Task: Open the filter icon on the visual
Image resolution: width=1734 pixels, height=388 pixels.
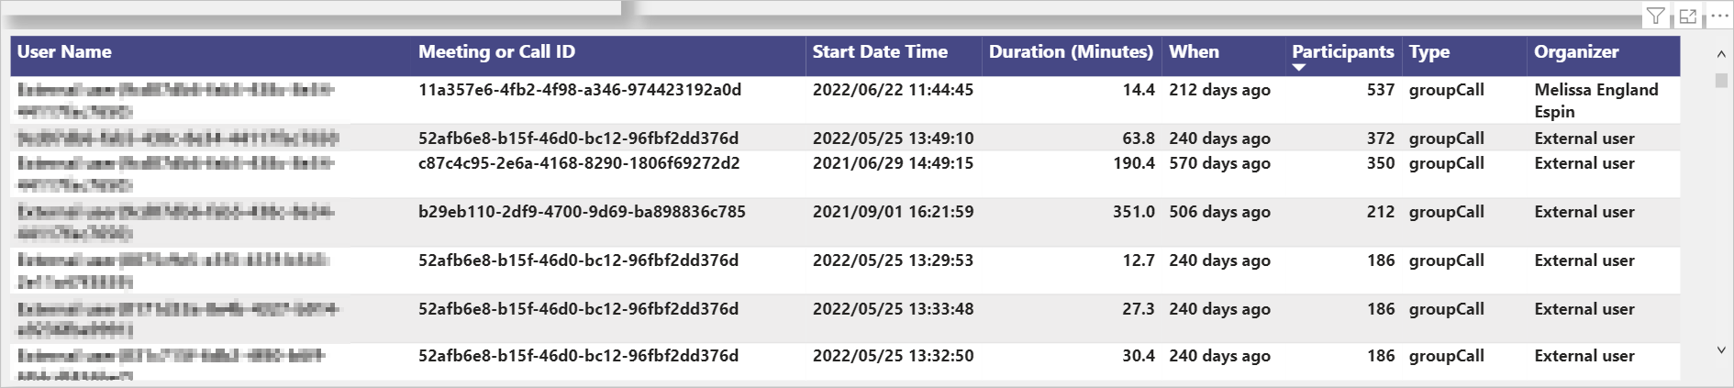Action: (1655, 16)
